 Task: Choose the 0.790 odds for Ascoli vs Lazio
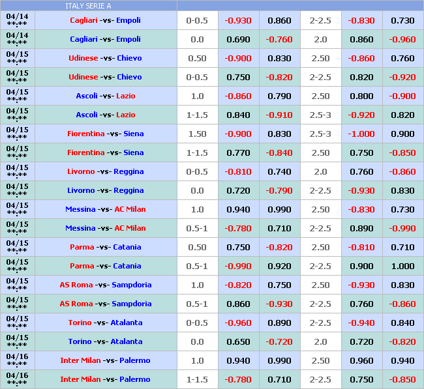pyautogui.click(x=279, y=96)
